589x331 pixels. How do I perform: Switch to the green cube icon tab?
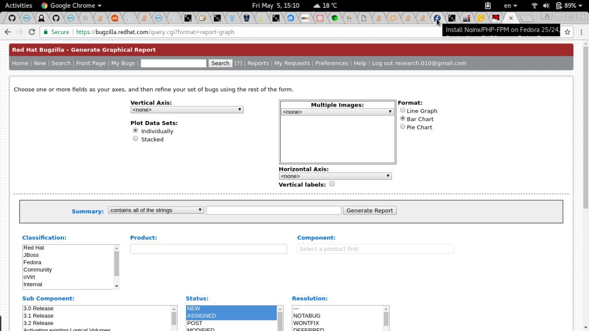(335, 18)
